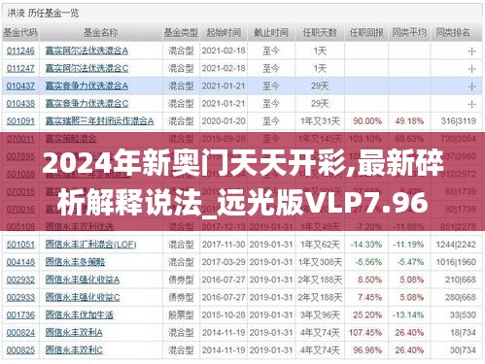Viewport: 485px width, 364px height.
Task: Select ranking cell 1016|1960
Action: [x=456, y=262]
